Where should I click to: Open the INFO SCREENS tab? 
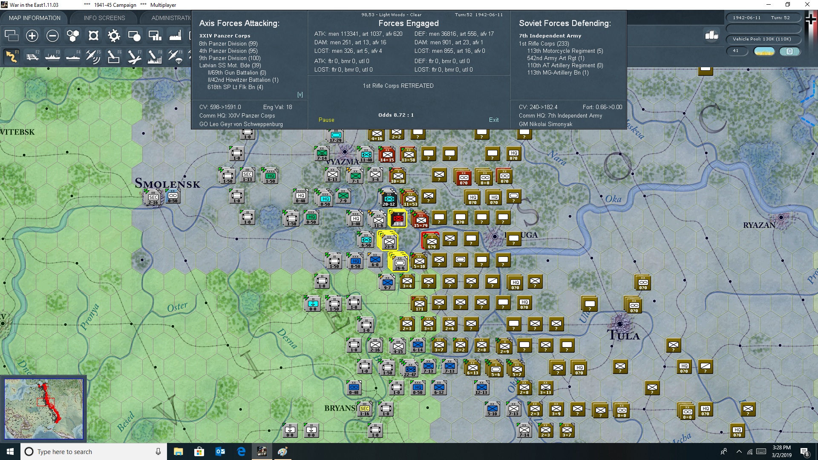point(104,18)
